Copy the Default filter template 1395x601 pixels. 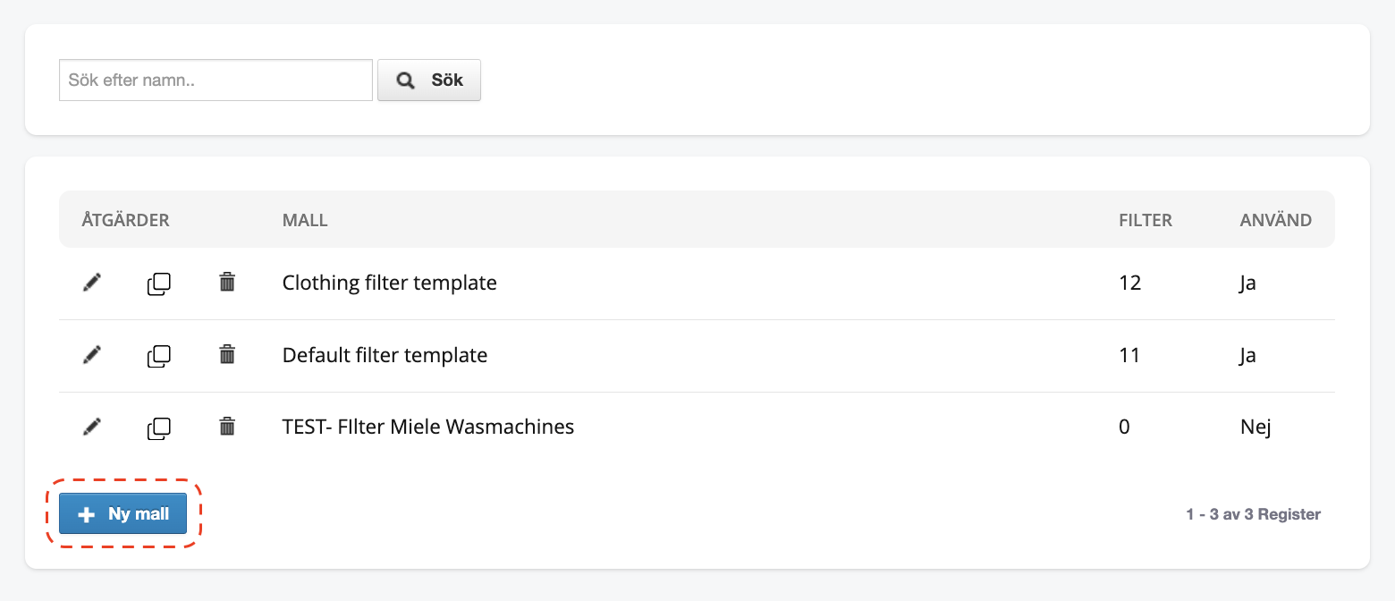(x=159, y=356)
